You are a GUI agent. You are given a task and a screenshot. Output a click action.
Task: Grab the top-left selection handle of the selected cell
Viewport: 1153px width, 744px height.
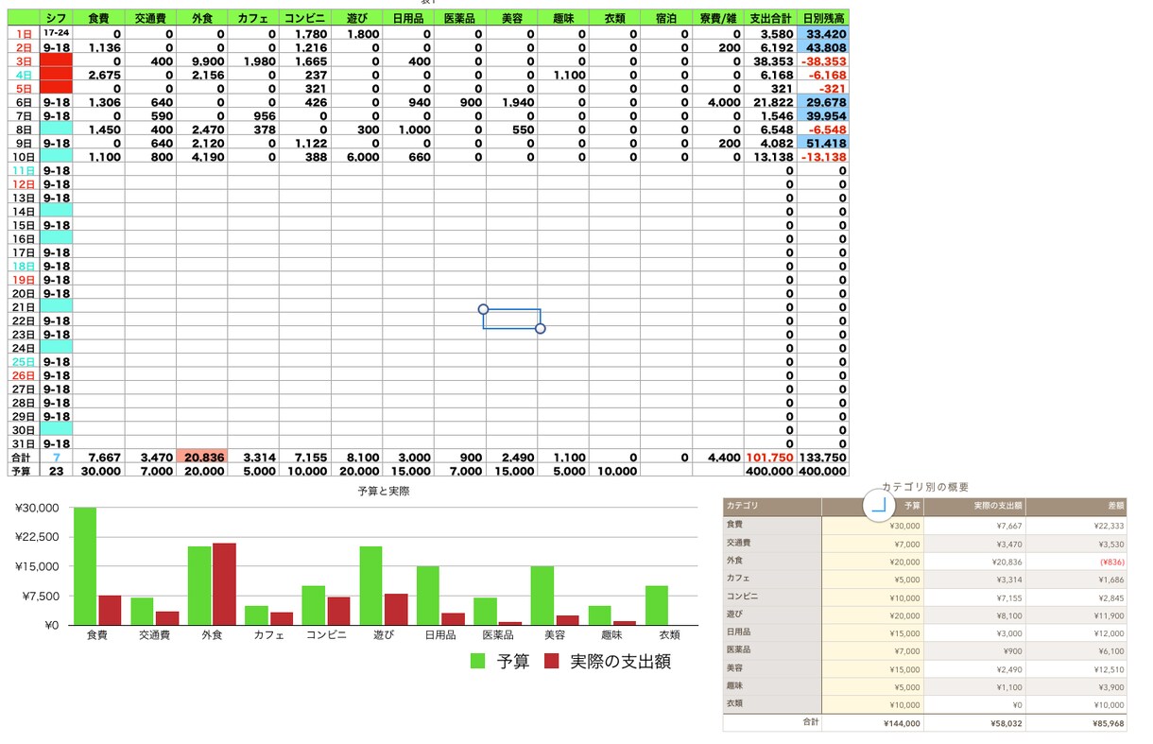tap(483, 309)
